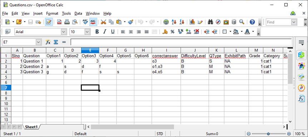This screenshot has height=137, width=308.
Task: Align text right
Action: (139, 32)
